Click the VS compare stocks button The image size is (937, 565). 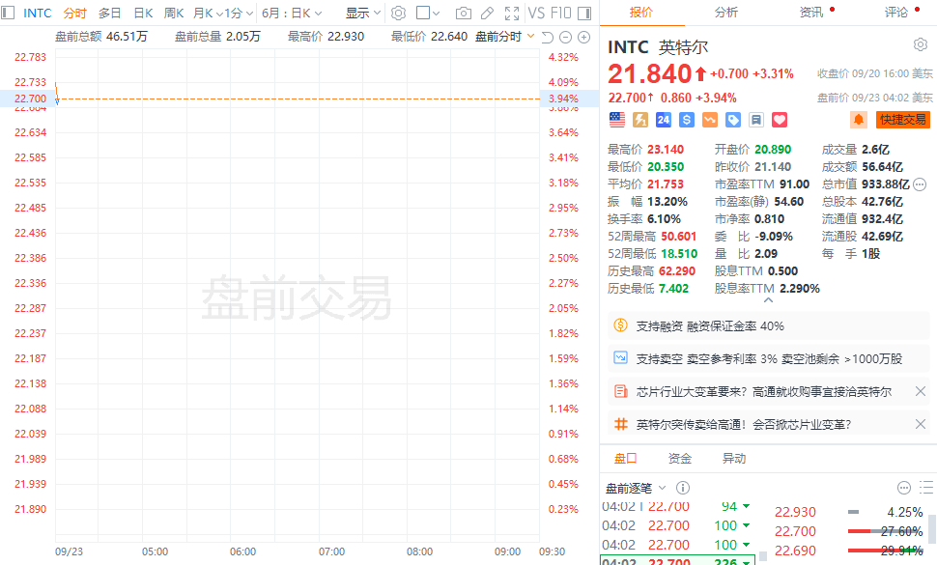pos(536,14)
